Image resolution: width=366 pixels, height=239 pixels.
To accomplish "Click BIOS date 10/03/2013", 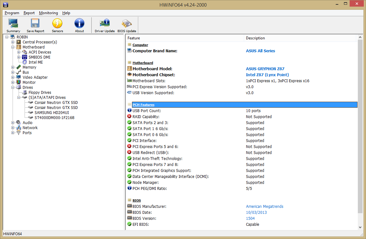I will 256,213.
